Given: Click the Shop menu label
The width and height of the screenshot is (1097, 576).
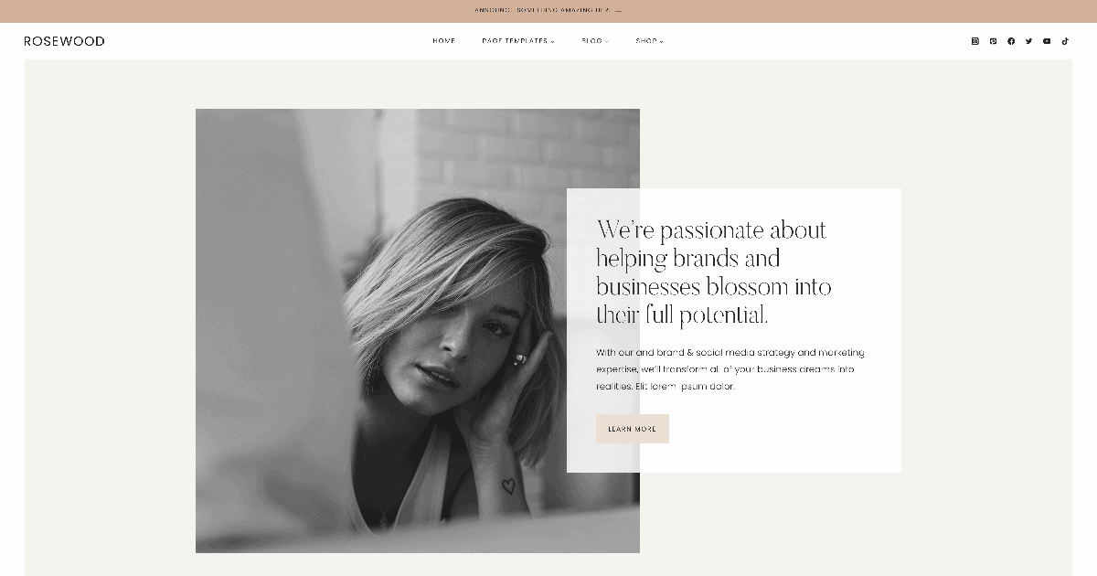Looking at the screenshot, I should [646, 41].
